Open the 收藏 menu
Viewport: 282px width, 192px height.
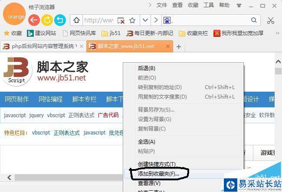click(x=193, y=5)
